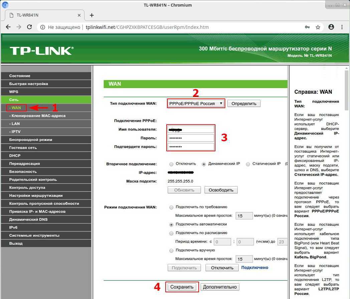
Task: Choose Подключить по требованию mode
Action: (x=171, y=207)
